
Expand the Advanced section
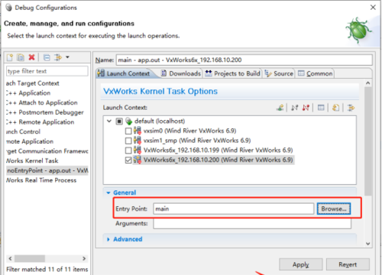(108, 239)
